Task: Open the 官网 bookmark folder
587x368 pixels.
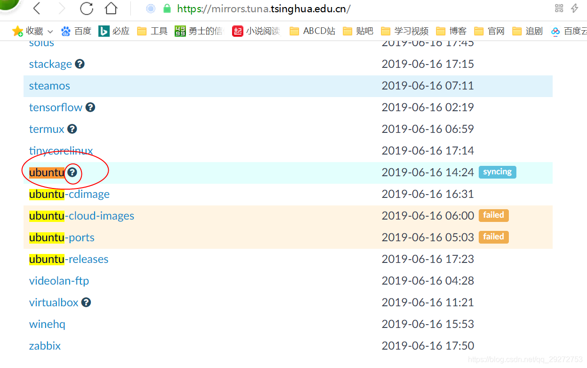Action: point(489,31)
